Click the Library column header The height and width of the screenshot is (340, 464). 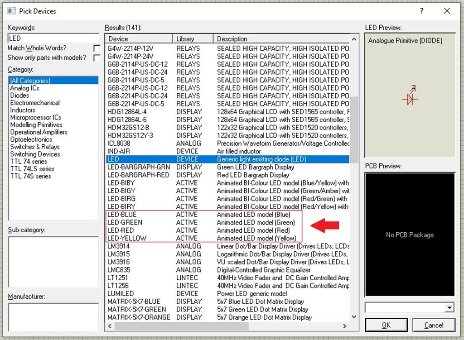coord(192,38)
